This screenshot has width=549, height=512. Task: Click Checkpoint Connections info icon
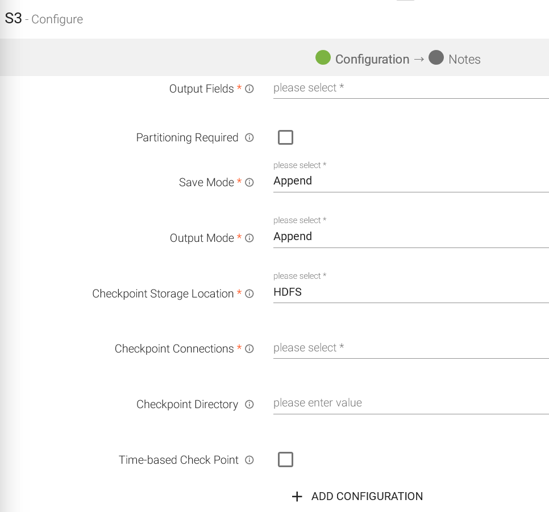pos(249,349)
